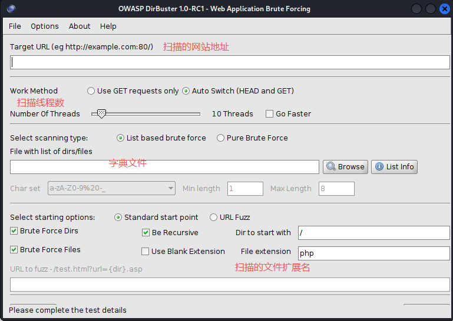Close the DirBuster window
The width and height of the screenshot is (453, 321).
(x=445, y=9)
